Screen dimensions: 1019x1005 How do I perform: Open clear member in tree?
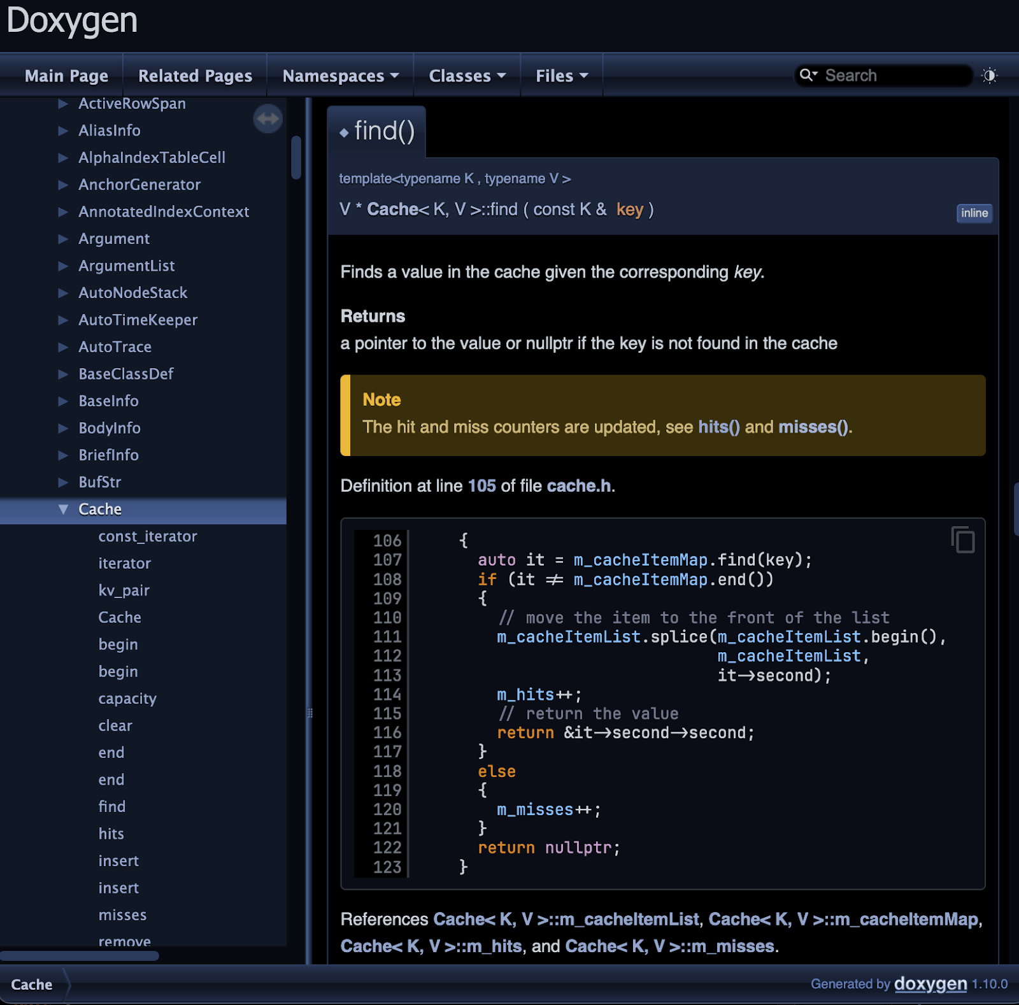tap(115, 726)
